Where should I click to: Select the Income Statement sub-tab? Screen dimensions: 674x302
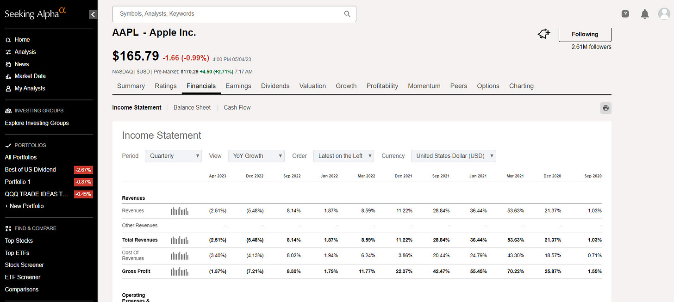(x=137, y=107)
